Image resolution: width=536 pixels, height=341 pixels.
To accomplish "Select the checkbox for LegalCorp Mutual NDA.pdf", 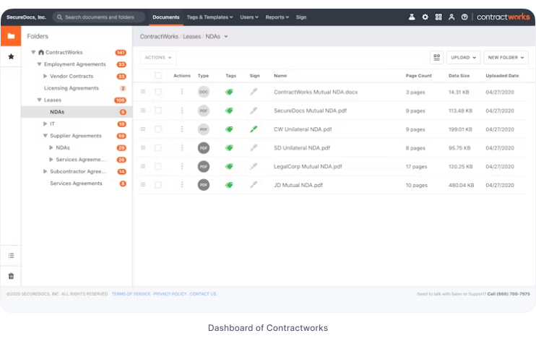I will 158,166.
